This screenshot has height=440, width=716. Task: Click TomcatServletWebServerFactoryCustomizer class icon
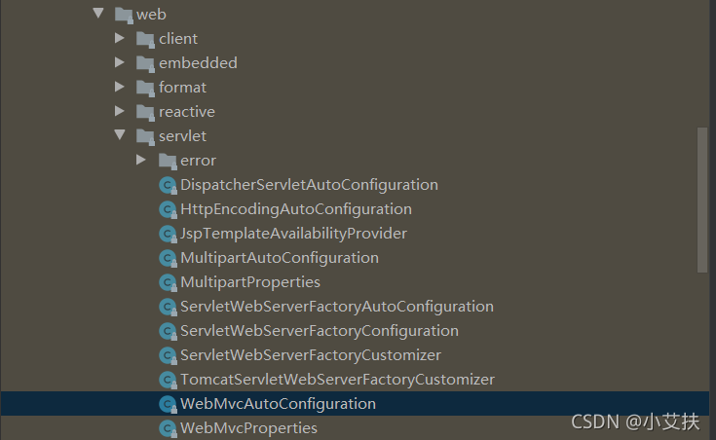(x=168, y=381)
